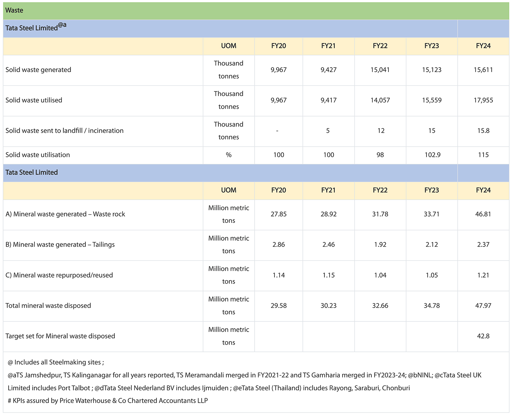Click solid waste utilisation FY24 value 115

pos(483,155)
